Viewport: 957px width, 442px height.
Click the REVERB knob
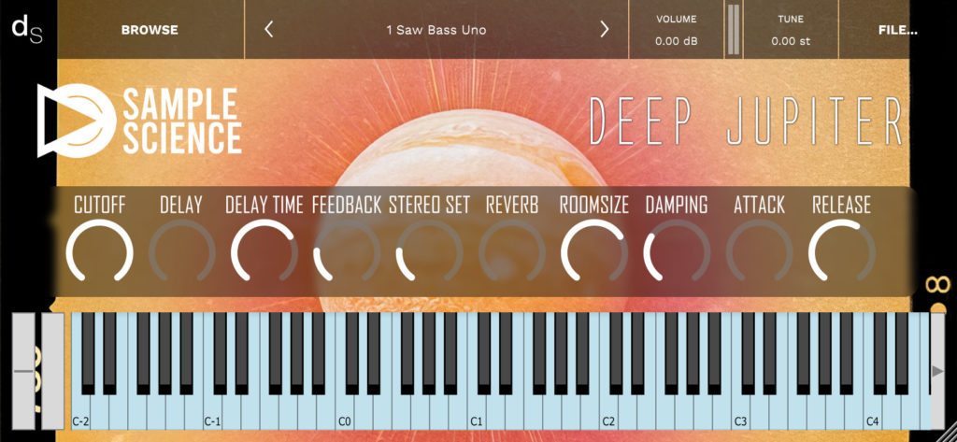[x=511, y=251]
